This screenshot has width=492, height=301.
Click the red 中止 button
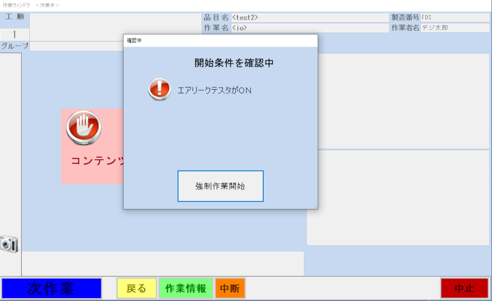[x=465, y=288]
